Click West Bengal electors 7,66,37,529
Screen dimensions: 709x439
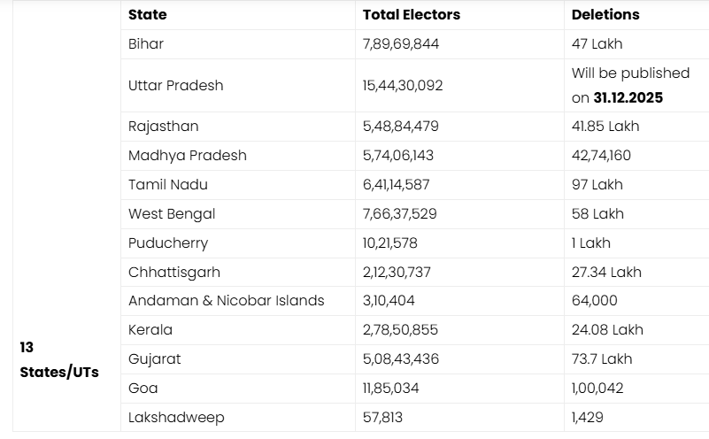[399, 213]
